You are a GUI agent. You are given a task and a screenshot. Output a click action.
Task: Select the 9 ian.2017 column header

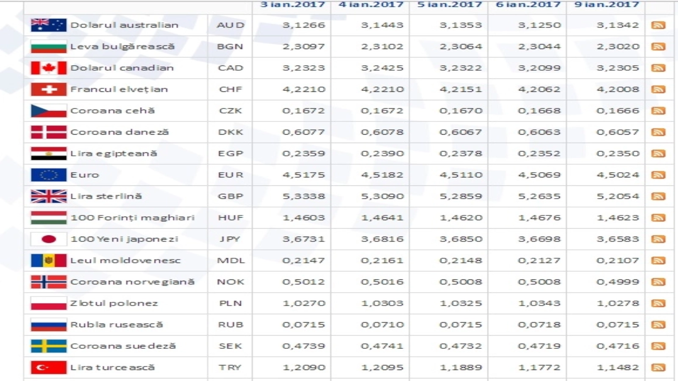(x=606, y=5)
